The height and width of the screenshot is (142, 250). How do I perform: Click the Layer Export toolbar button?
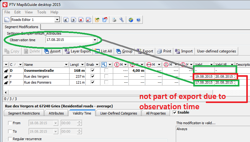(77, 51)
